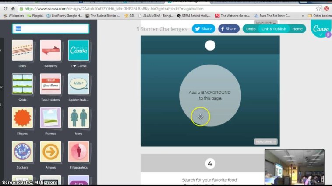Click the Twitter Share button
The image size is (332, 186).
203,29
